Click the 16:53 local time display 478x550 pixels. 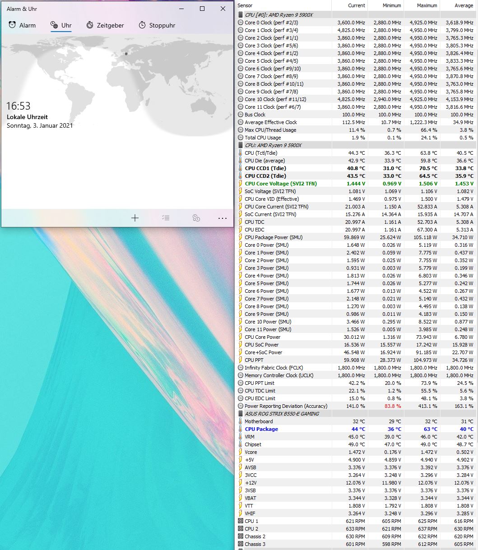[18, 106]
